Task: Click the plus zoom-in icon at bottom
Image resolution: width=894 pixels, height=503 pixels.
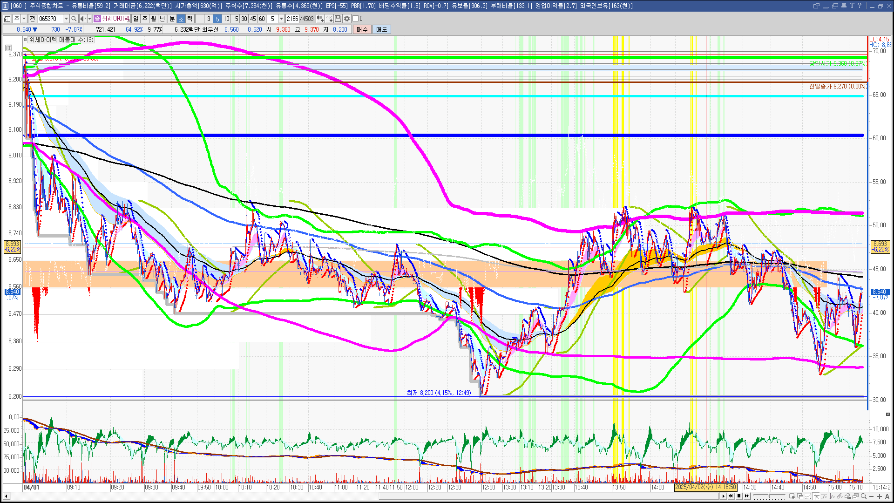Action: click(880, 496)
